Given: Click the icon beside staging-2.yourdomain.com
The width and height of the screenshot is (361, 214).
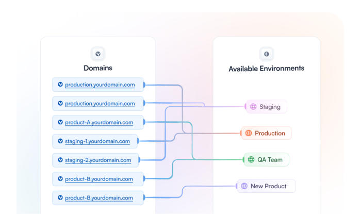Looking at the screenshot, I should pyautogui.click(x=60, y=160).
